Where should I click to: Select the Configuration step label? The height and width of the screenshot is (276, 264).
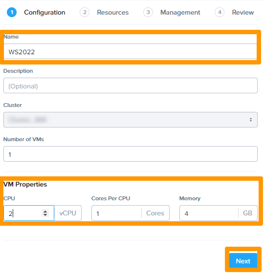pos(44,12)
